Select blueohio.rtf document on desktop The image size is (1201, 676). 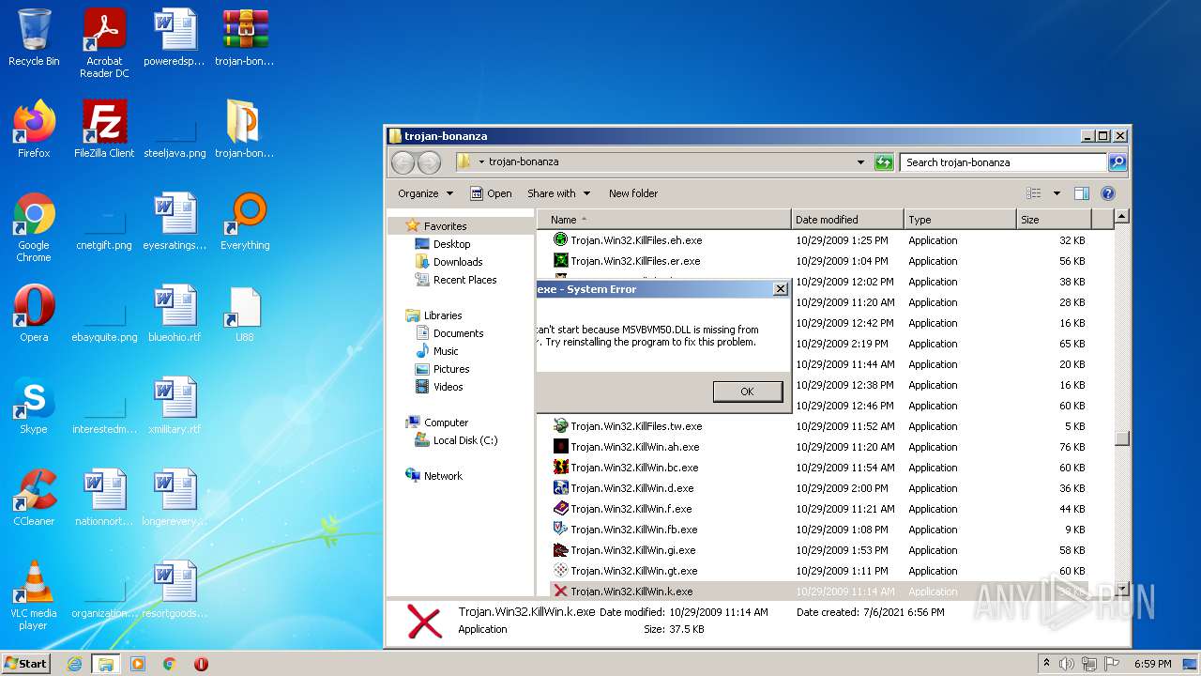[x=175, y=314]
